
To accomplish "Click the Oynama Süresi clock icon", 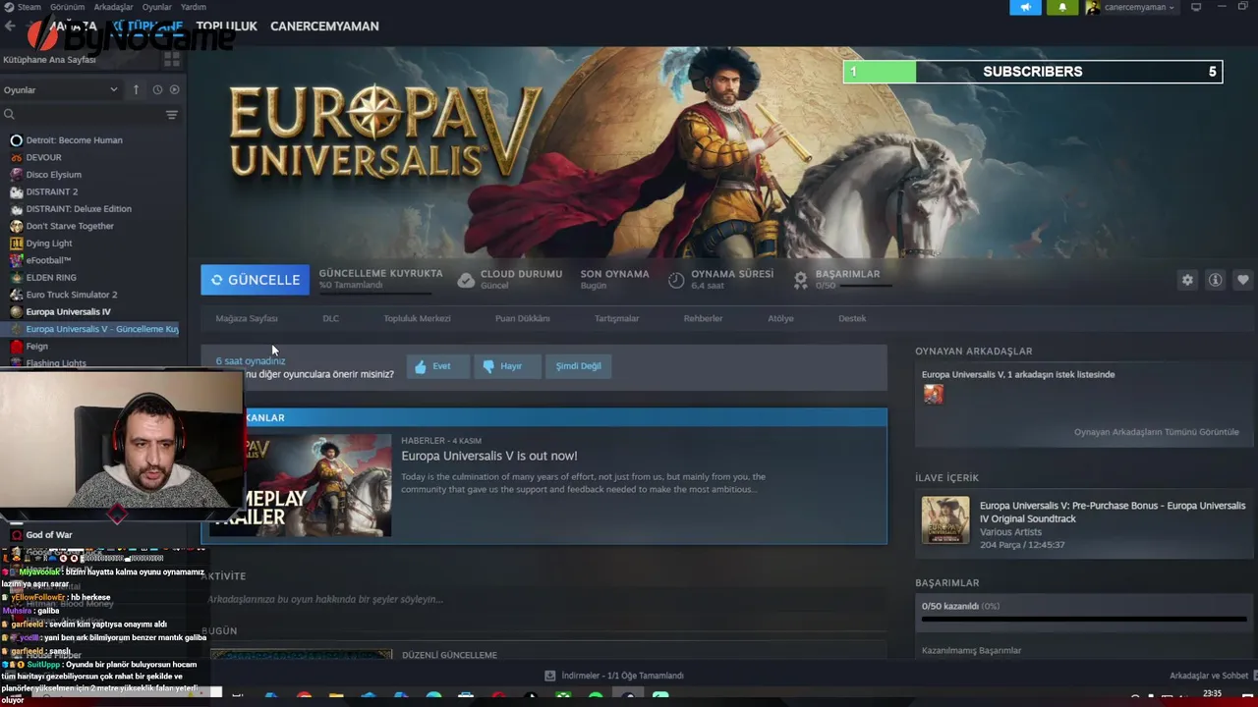I will click(x=676, y=280).
